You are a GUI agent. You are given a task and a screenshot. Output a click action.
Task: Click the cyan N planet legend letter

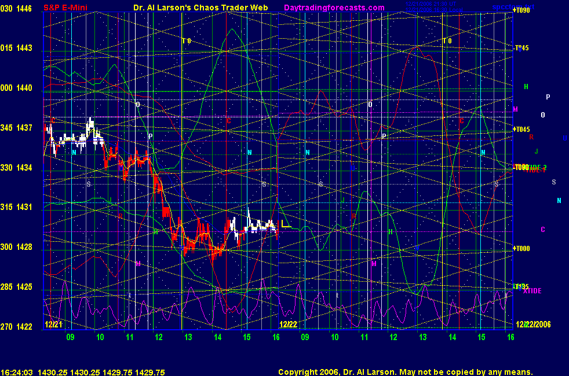pyautogui.click(x=559, y=200)
